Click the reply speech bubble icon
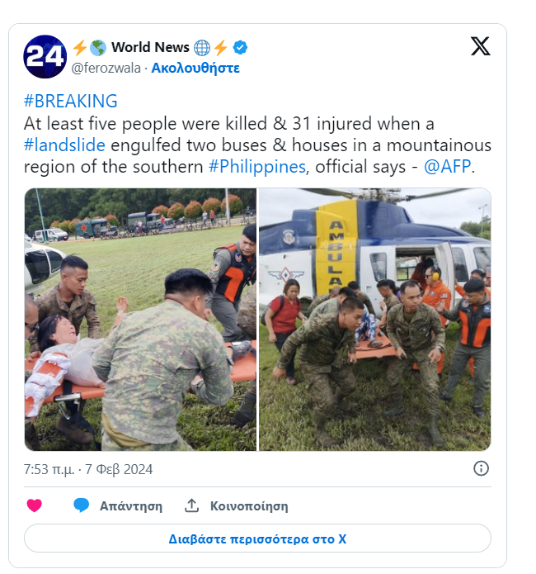 (x=81, y=505)
